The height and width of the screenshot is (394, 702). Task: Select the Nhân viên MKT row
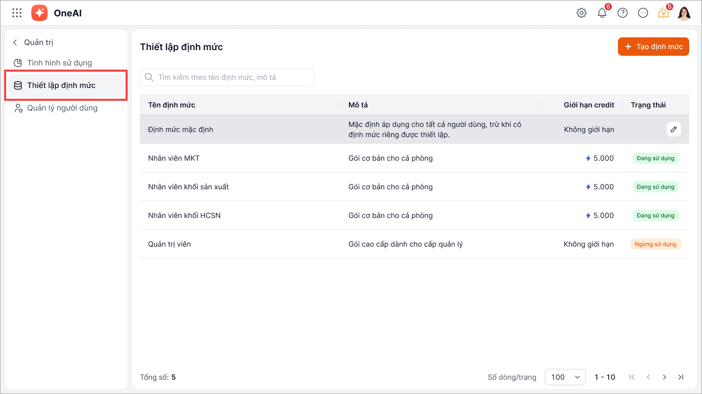(174, 158)
